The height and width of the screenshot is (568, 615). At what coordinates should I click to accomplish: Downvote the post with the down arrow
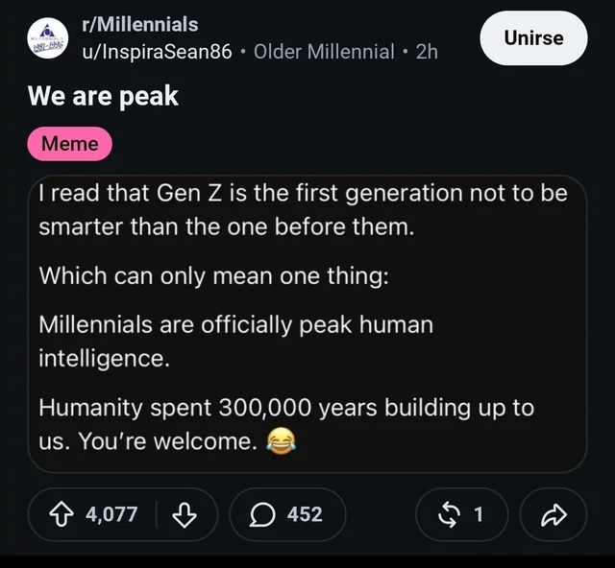184,514
